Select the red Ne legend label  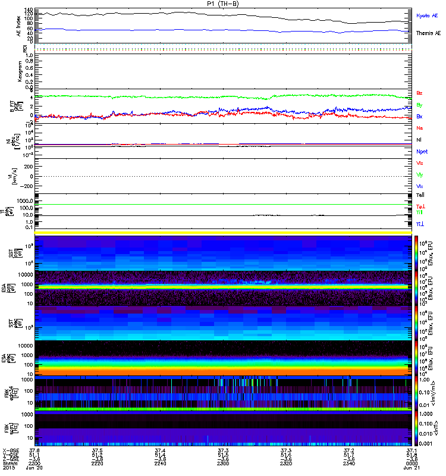tap(420, 128)
